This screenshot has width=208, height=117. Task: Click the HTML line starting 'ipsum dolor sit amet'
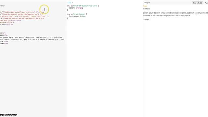[31, 37]
